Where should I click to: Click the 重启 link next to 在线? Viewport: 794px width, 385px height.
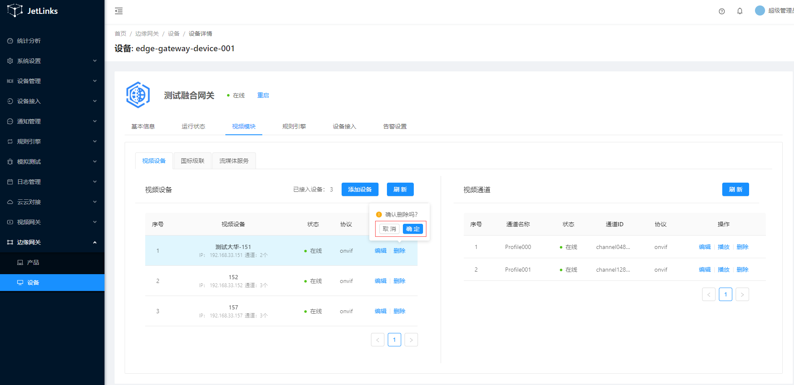263,95
